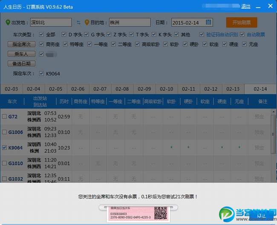Deselect K9064 row checkbox in list

(x=4, y=147)
